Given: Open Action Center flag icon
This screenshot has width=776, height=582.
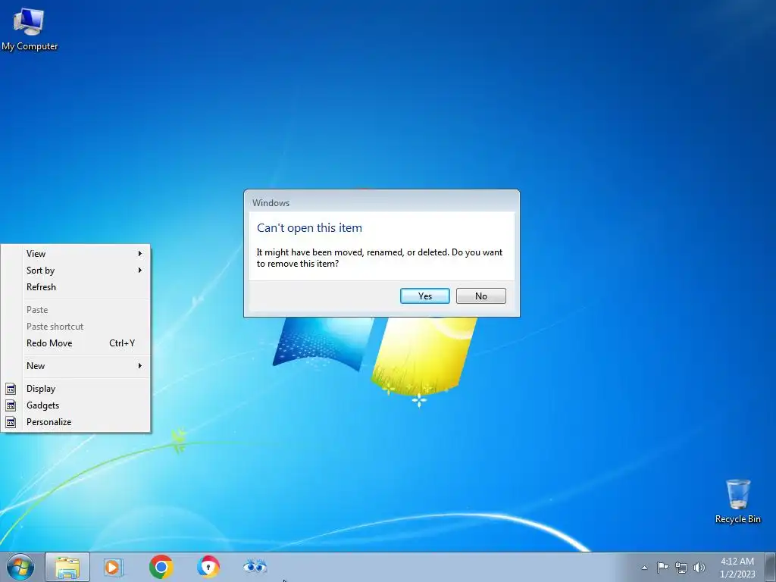Looking at the screenshot, I should (x=662, y=568).
